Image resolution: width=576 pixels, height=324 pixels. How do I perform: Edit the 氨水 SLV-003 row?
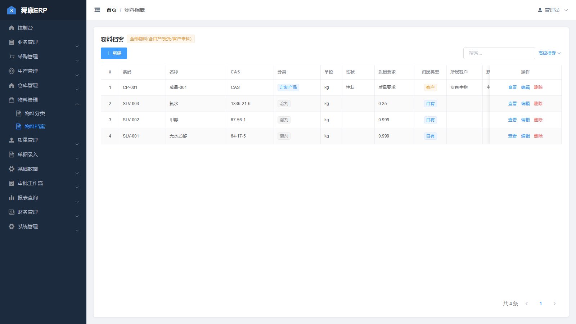click(x=525, y=104)
